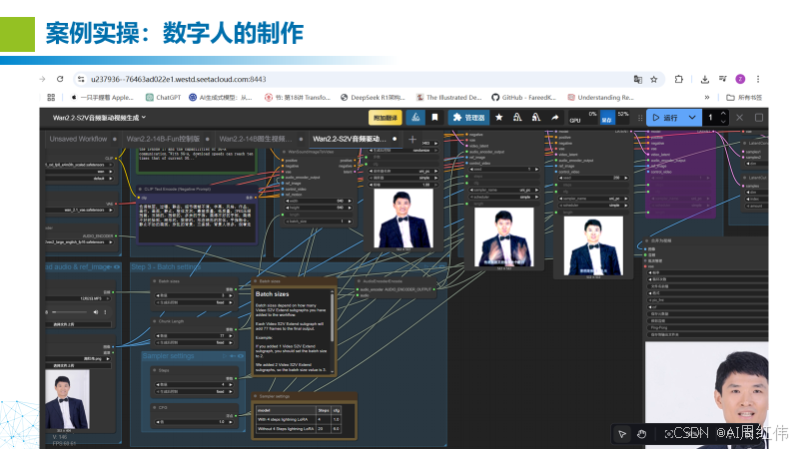Switch to Wan2.2-14B图生视频 tab

coord(256,139)
